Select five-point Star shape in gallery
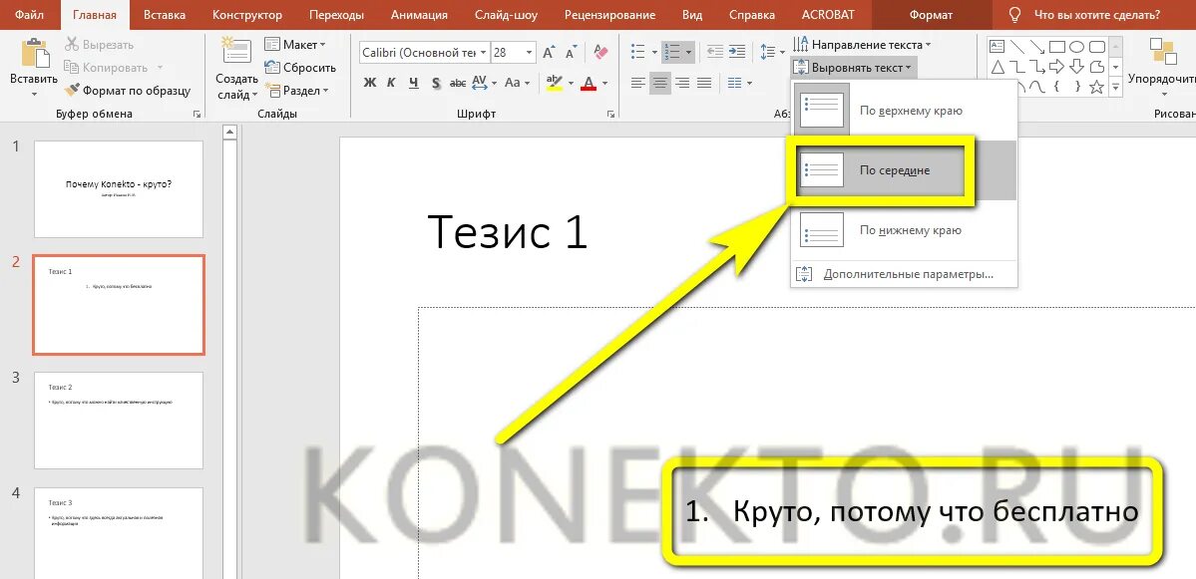The image size is (1196, 579). pyautogui.click(x=1096, y=87)
